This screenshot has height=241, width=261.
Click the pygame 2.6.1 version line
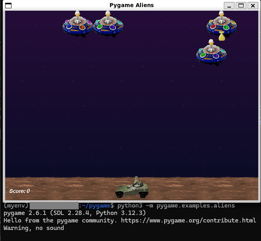(x=75, y=213)
